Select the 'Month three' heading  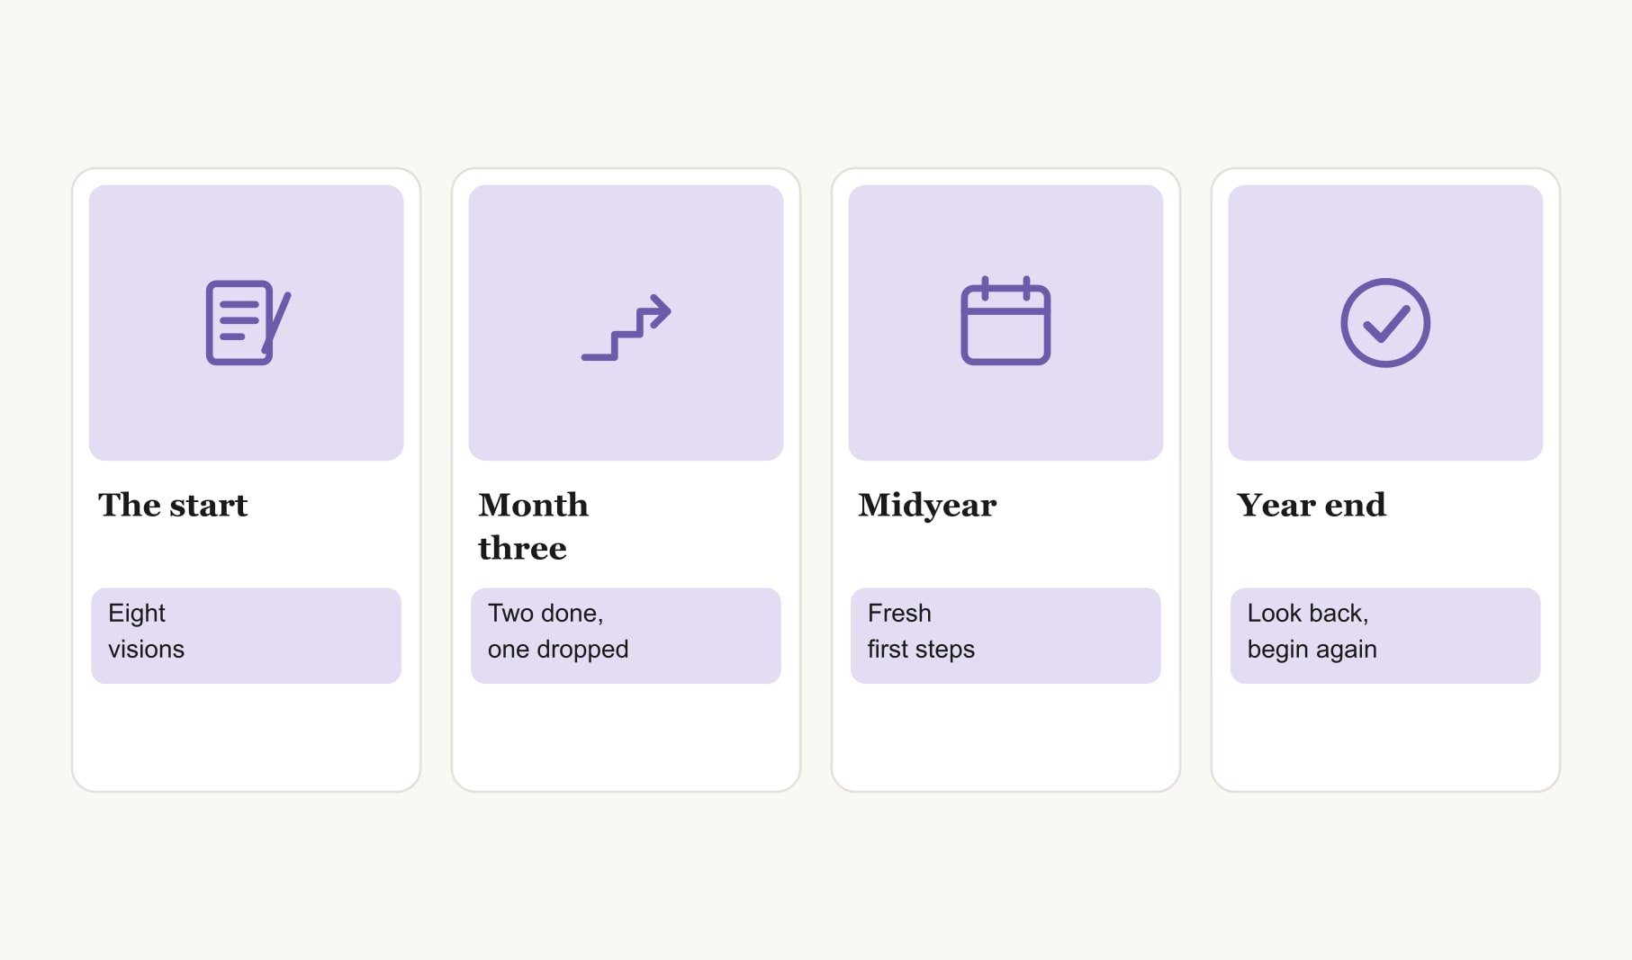[533, 526]
